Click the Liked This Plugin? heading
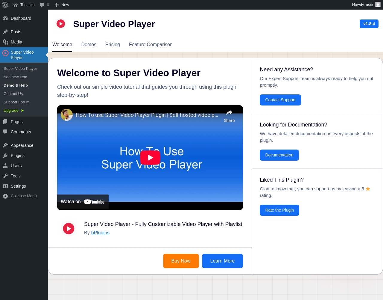Viewport: 383px width, 300px height. (282, 180)
